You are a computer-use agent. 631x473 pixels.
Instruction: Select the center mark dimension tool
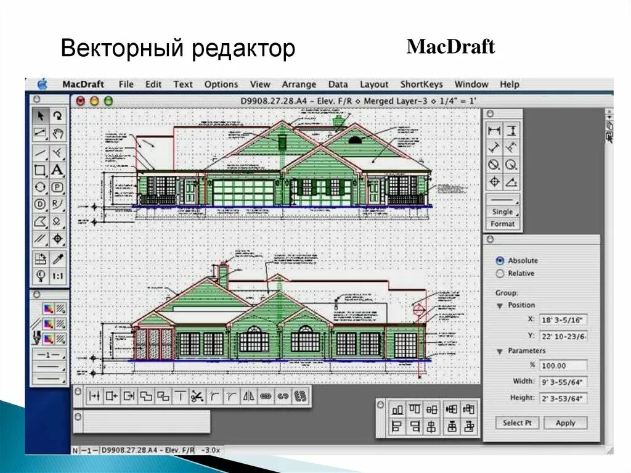(x=494, y=182)
